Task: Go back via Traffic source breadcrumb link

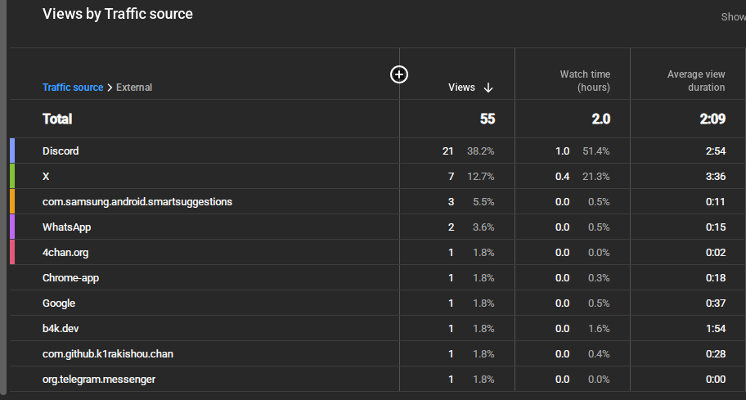Action: click(x=73, y=88)
